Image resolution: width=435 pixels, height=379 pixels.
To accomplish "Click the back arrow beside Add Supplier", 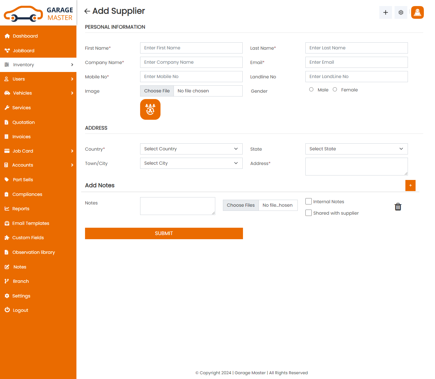I will 87,11.
